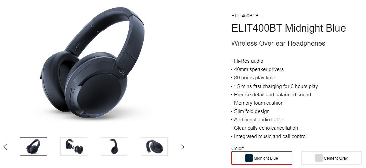The height and width of the screenshot is (168, 366).
Task: Show the side profile headphone thumbnail
Action: (x=114, y=147)
